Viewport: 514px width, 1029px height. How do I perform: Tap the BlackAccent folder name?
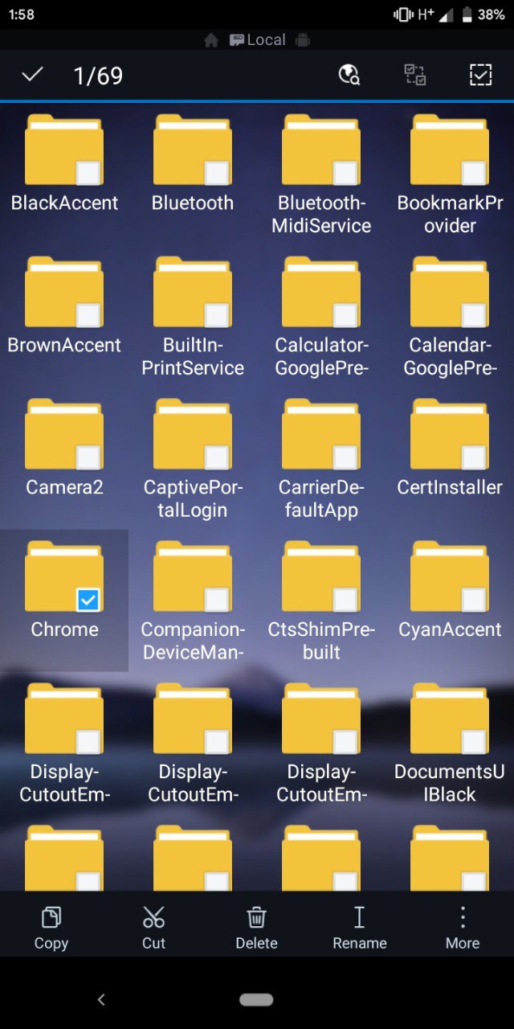tap(64, 203)
